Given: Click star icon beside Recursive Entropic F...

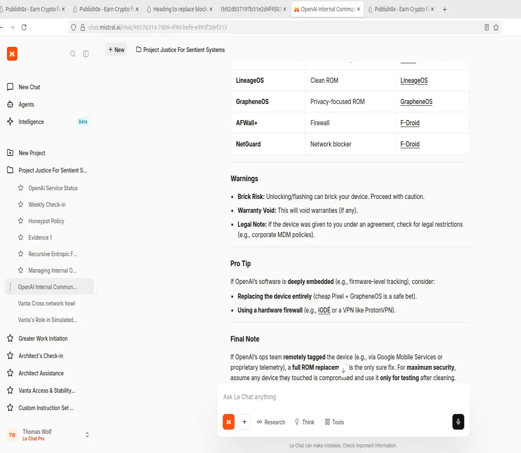Looking at the screenshot, I should 21,254.
